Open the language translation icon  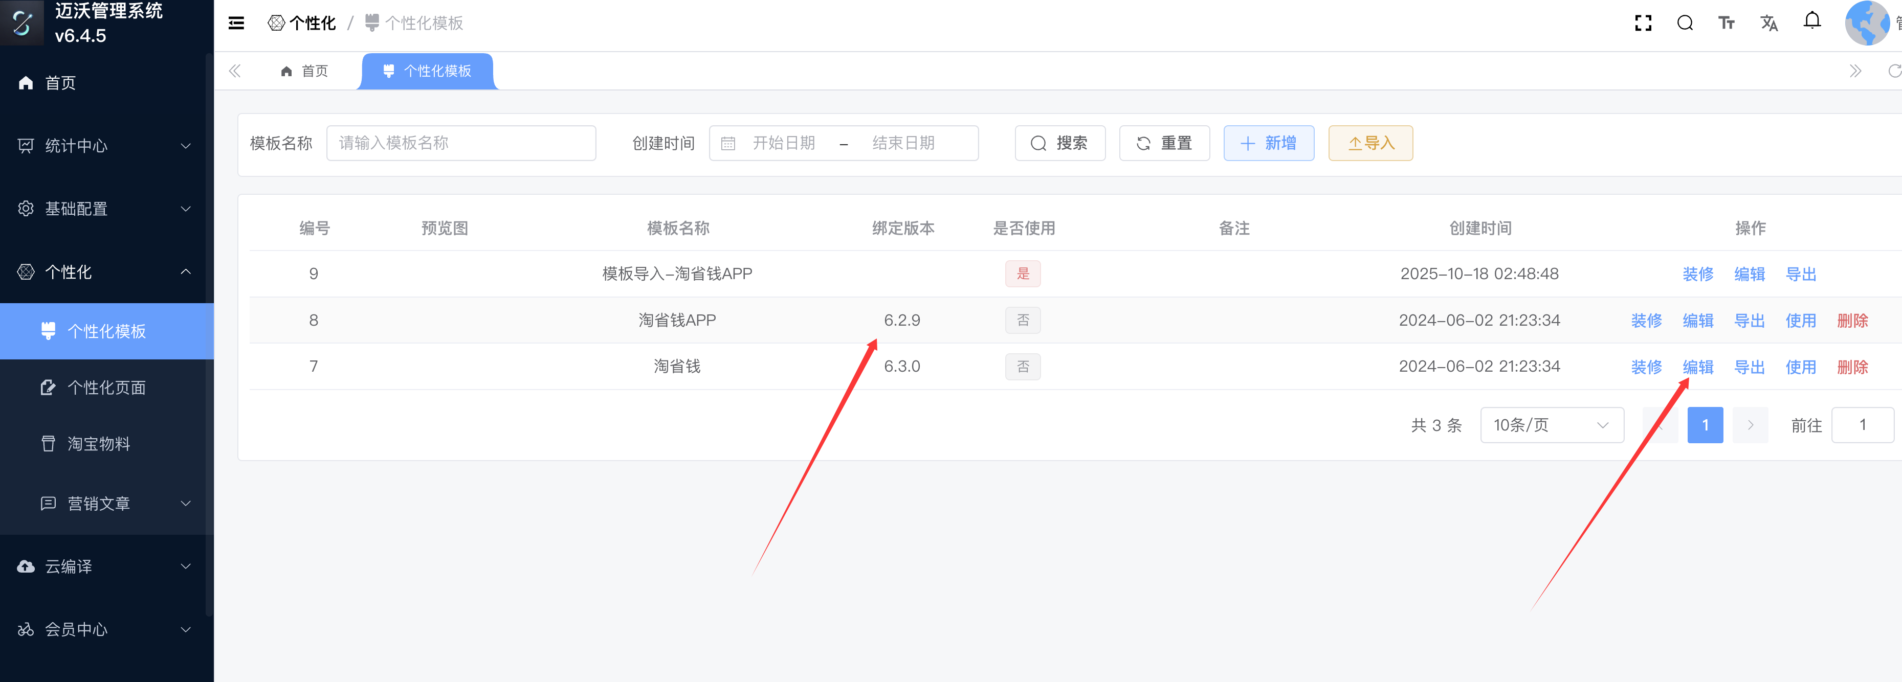coord(1769,24)
